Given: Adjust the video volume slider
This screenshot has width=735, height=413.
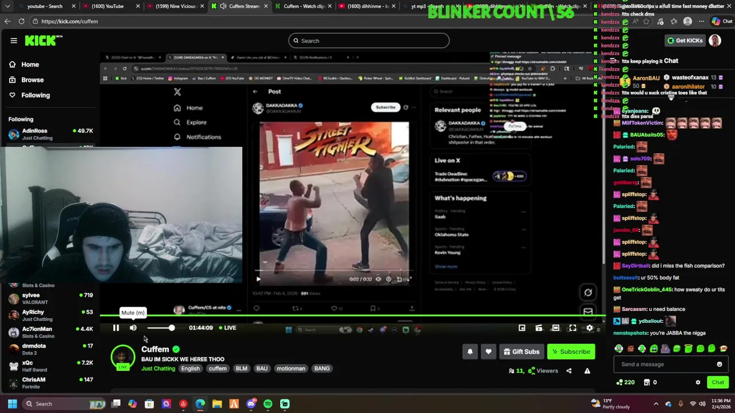Looking at the screenshot, I should [161, 328].
